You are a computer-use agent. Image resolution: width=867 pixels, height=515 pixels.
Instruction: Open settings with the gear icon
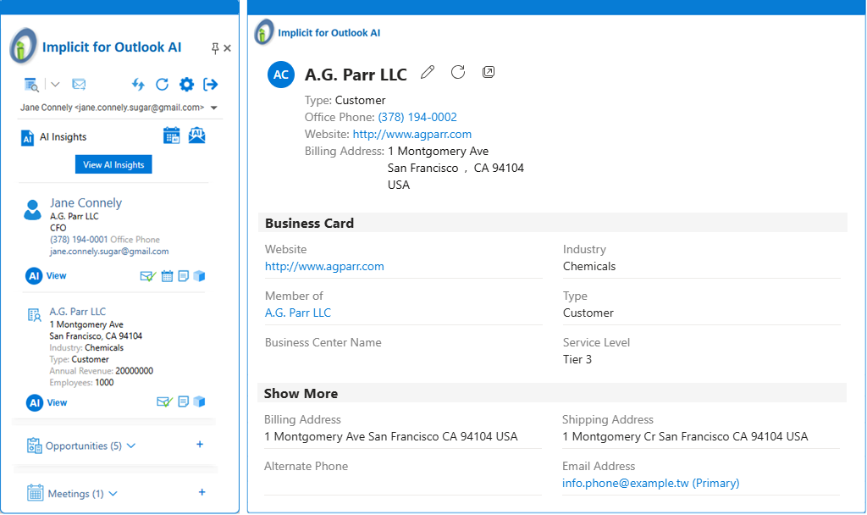click(x=186, y=84)
